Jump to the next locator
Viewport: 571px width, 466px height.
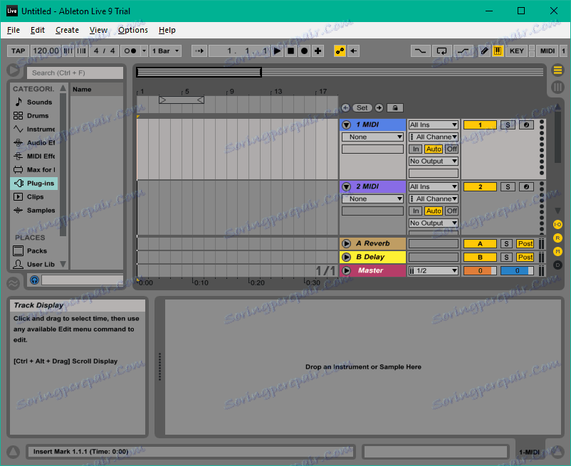click(379, 107)
